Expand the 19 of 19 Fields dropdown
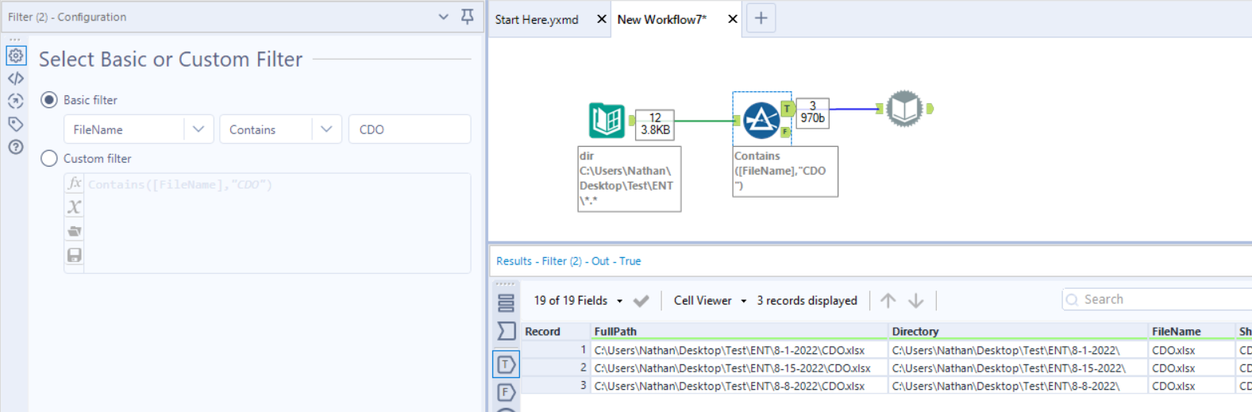1252x412 pixels. tap(619, 301)
